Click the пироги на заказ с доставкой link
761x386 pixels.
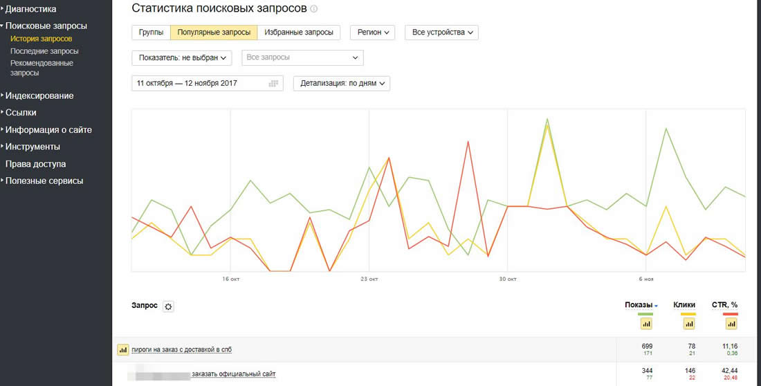tap(187, 350)
